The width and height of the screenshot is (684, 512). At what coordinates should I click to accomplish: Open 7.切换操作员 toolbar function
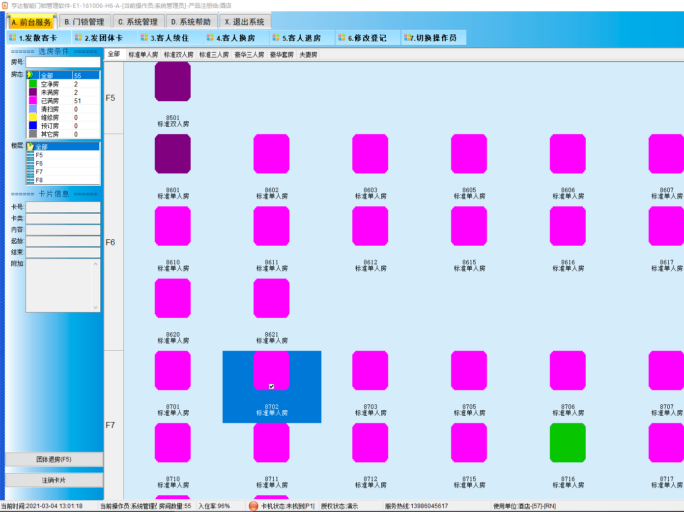point(433,38)
